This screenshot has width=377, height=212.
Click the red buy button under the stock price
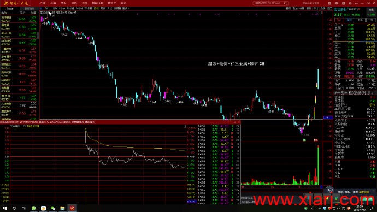pos(339,20)
